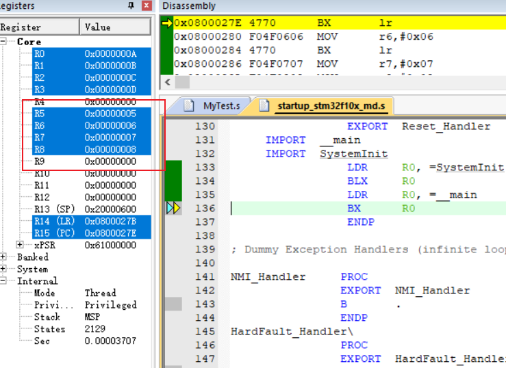Collapse the Core register group
This screenshot has height=368, width=506.
(x=3, y=41)
